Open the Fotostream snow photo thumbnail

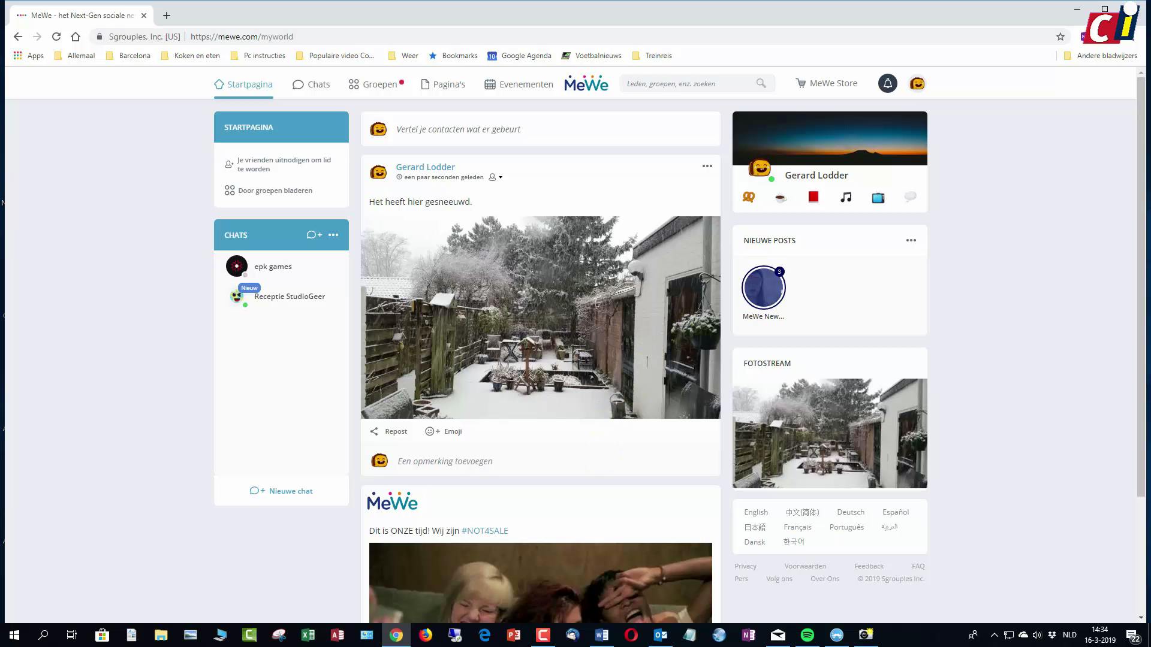click(829, 433)
